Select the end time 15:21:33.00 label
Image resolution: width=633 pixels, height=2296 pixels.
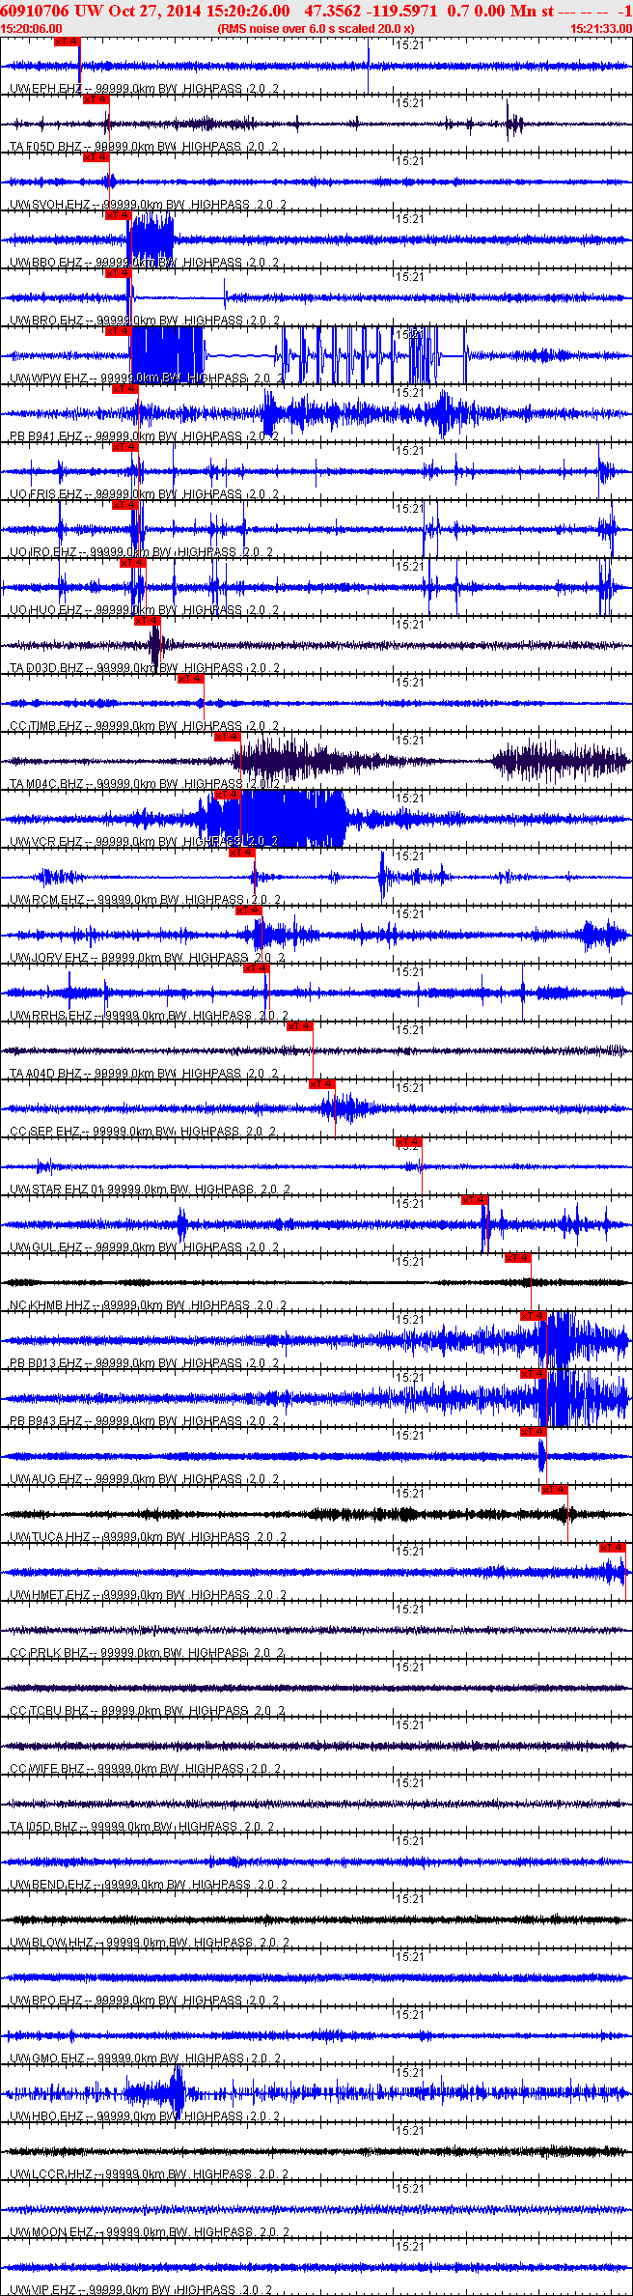(x=601, y=29)
